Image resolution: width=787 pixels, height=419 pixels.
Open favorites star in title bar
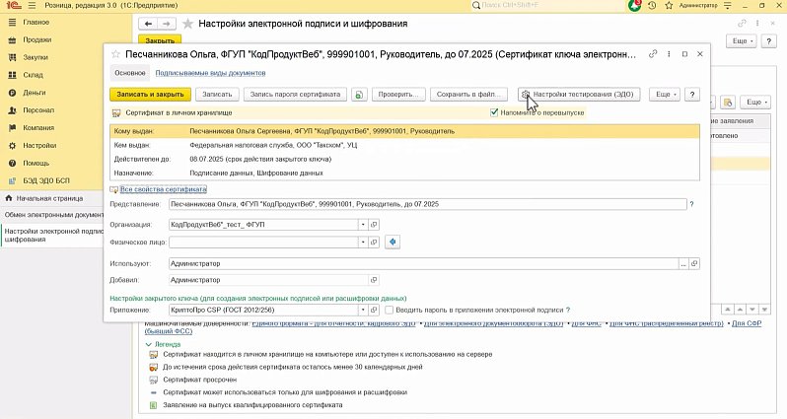pyautogui.click(x=669, y=6)
